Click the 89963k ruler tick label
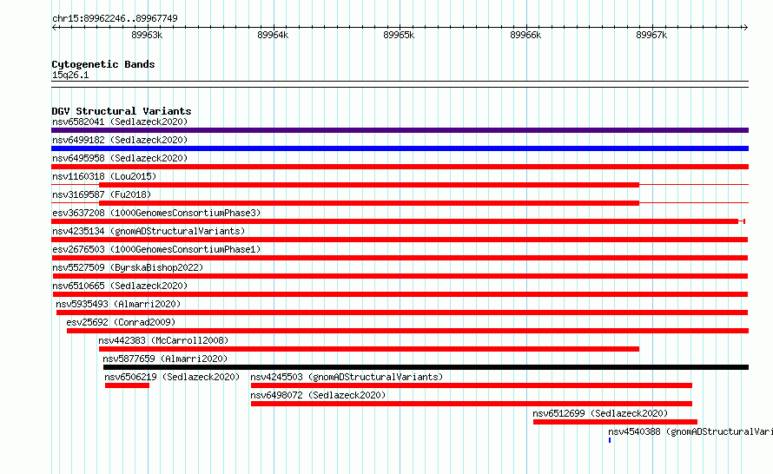 coord(147,35)
